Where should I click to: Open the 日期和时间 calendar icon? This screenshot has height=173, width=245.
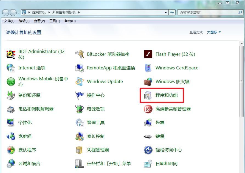(x=148, y=164)
